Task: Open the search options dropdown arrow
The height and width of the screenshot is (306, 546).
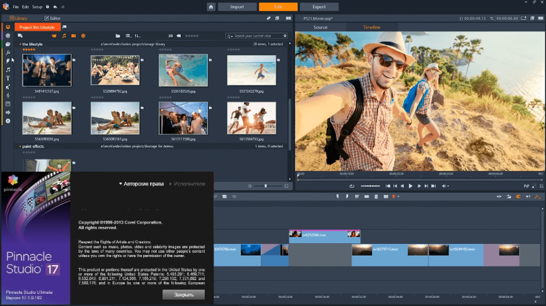Action: [x=231, y=36]
